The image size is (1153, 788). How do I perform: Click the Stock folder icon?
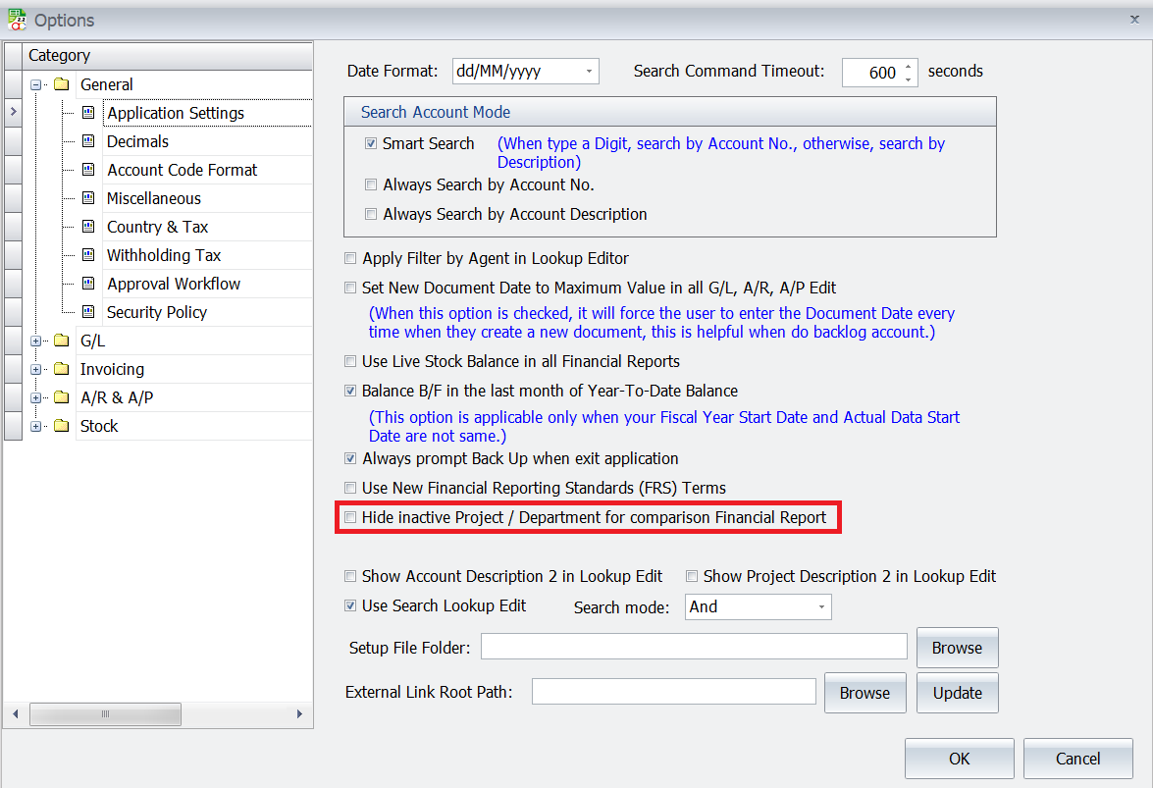tap(62, 426)
